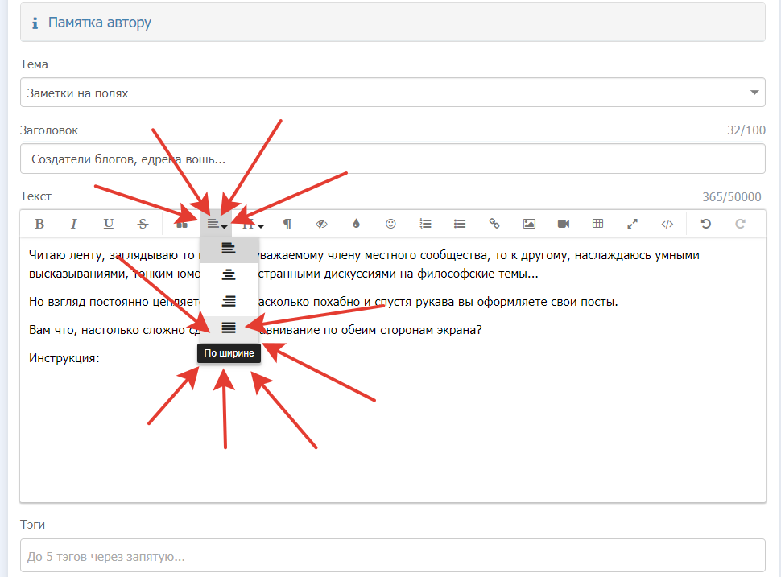781x577 pixels.
Task: Toggle italic text formatting
Action: tap(73, 224)
